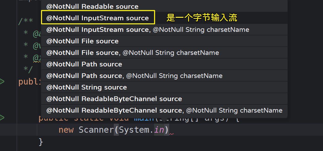
Task: Select highlighted InputStream source overload
Action: [98, 18]
